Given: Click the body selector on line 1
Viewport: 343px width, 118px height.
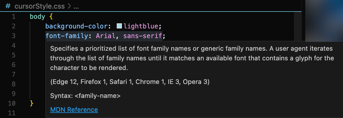Looking at the screenshot, I should tap(37, 17).
